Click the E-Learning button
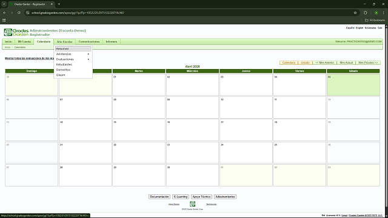388x218 pixels. (x=181, y=197)
